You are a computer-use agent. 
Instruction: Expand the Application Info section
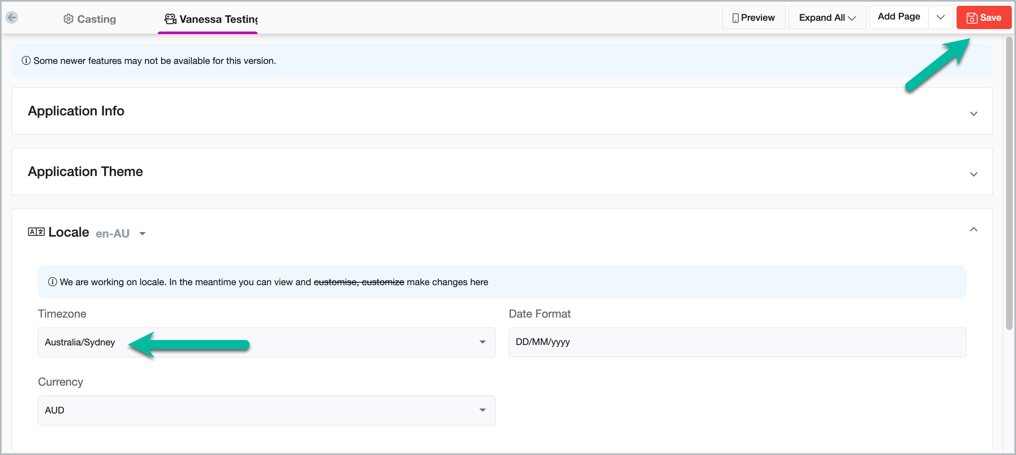coord(973,114)
